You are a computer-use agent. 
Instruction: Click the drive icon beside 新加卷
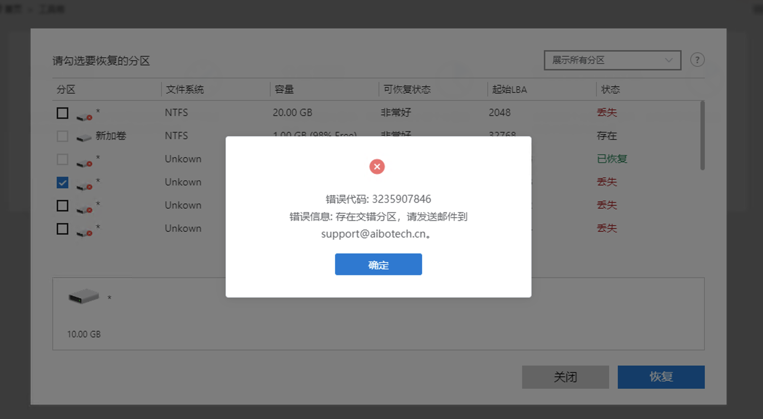pos(84,137)
